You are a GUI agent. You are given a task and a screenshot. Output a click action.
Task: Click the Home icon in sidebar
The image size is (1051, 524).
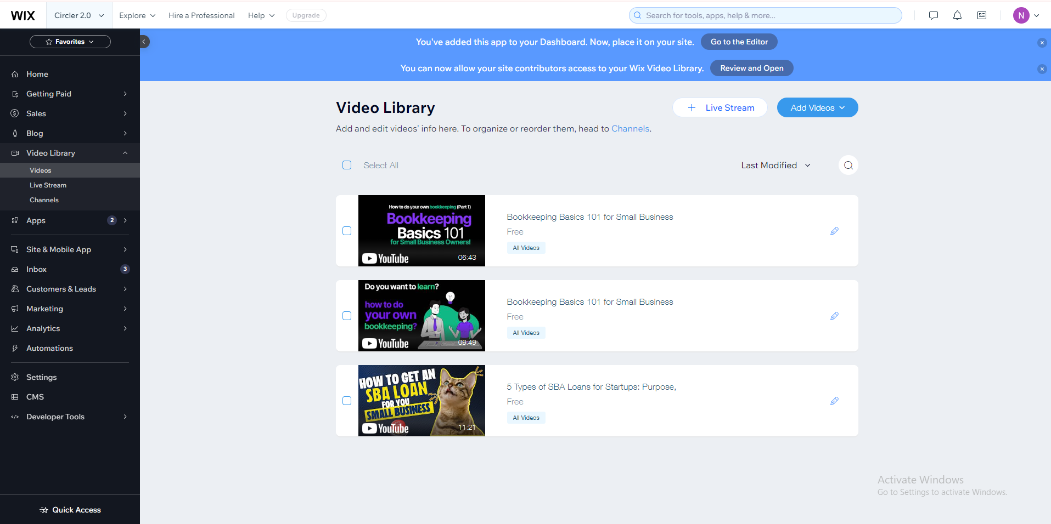[15, 74]
